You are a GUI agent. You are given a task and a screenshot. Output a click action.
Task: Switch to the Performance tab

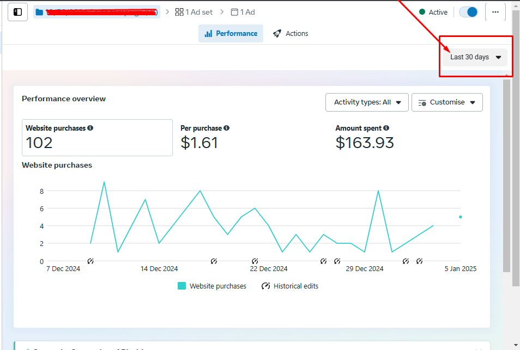click(x=231, y=34)
